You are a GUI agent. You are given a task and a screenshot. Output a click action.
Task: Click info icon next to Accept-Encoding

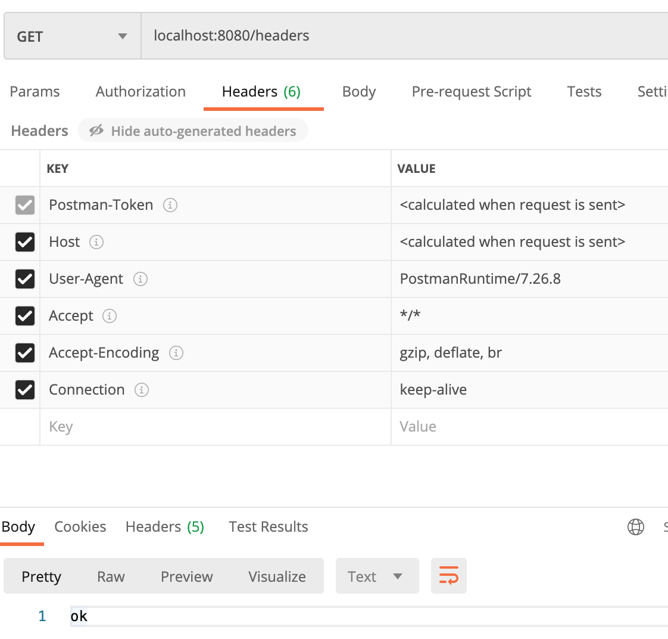click(x=176, y=353)
